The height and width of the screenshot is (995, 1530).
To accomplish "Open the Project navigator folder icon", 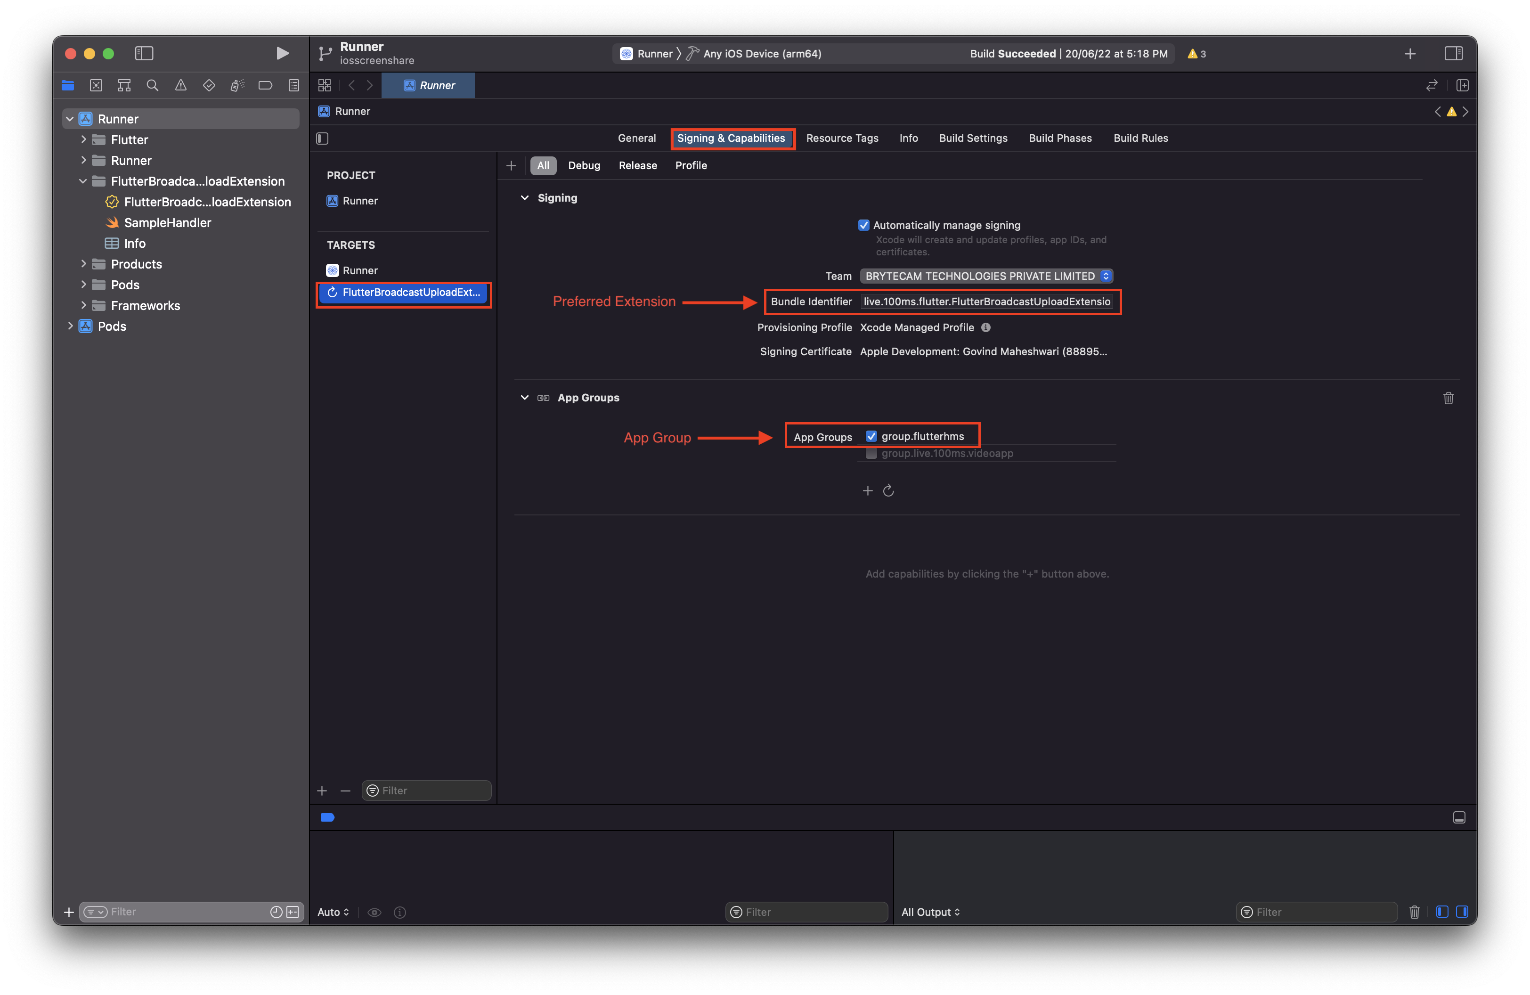I will pos(68,85).
